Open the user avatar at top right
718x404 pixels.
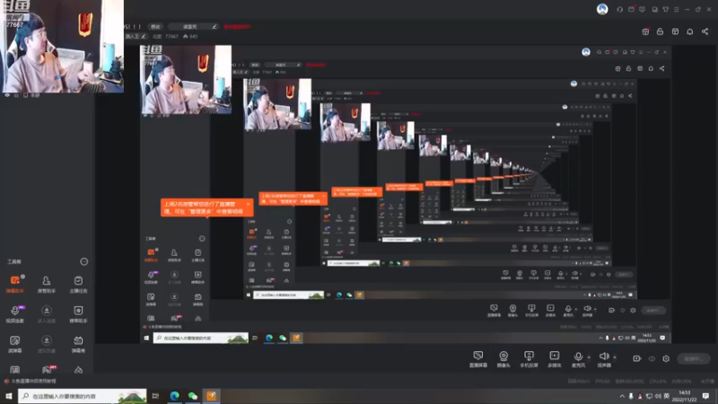602,9
